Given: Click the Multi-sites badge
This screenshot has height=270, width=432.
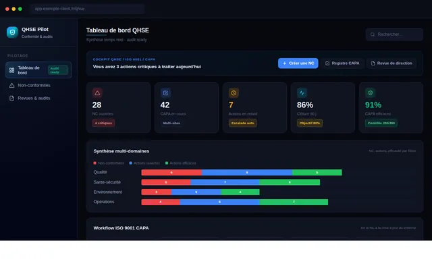Looking at the screenshot, I should 171,123.
